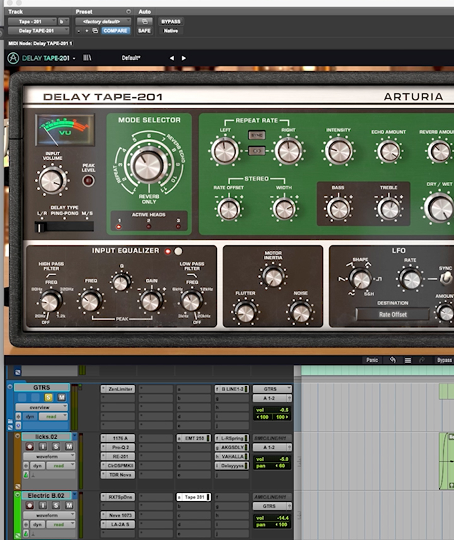Click the COMPARE button
454x540 pixels.
tap(115, 31)
